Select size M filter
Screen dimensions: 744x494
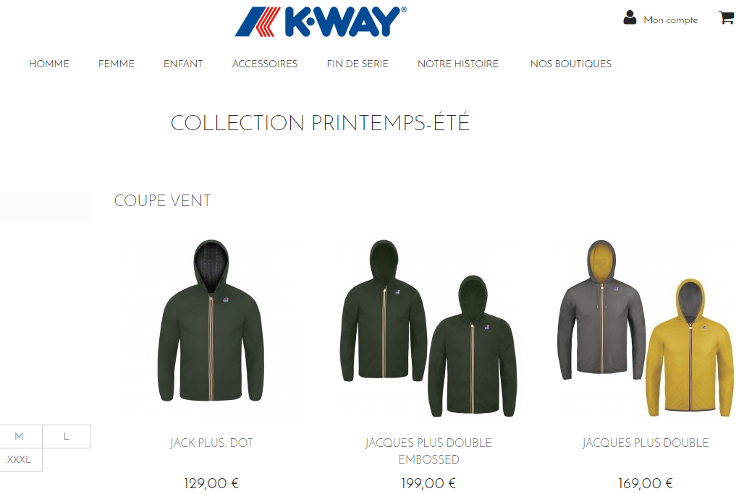coord(19,436)
